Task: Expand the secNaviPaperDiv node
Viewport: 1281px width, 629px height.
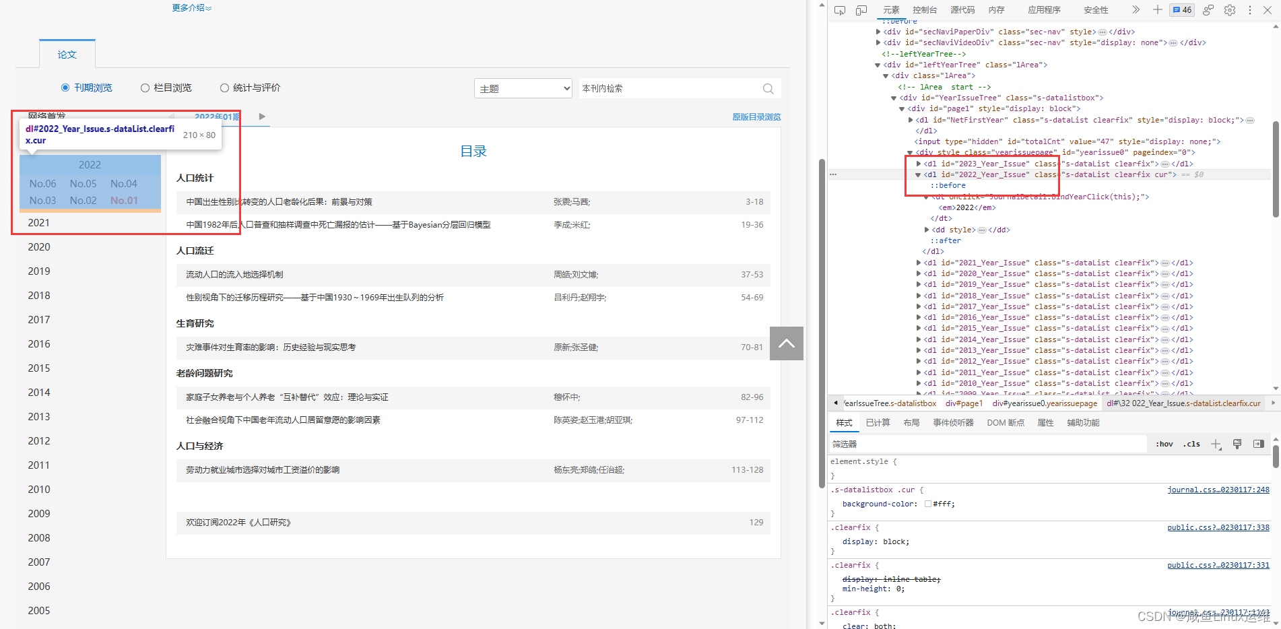Action: point(878,32)
